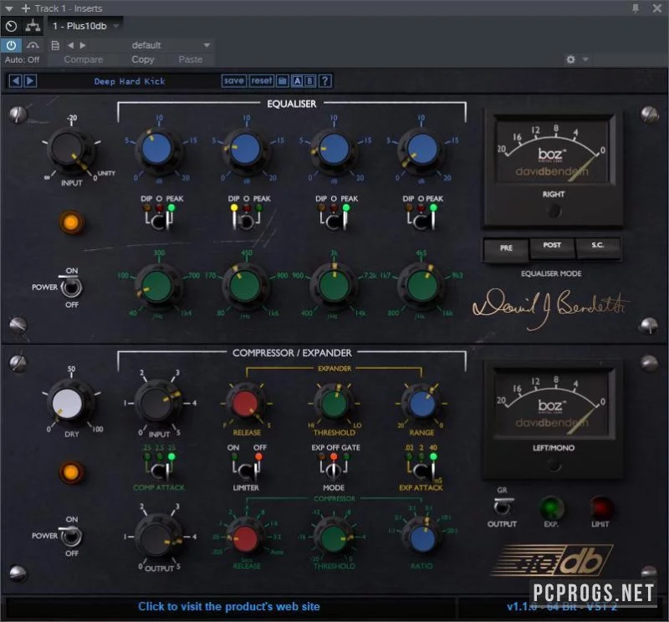Screen dimensions: 669x622
Task: Open the automation clock icon in the header
Action: click(11, 27)
